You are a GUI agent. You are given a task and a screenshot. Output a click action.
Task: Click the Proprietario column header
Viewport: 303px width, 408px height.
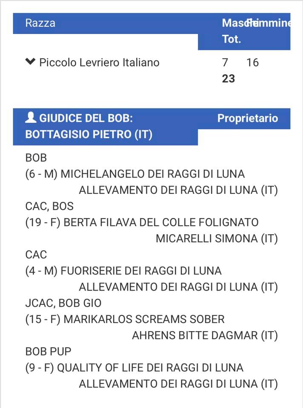coord(248,118)
